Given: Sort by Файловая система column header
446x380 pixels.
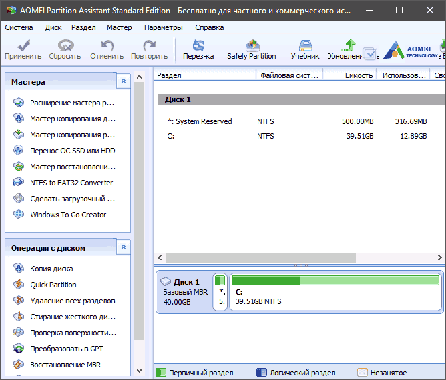Looking at the screenshot, I should tap(290, 75).
